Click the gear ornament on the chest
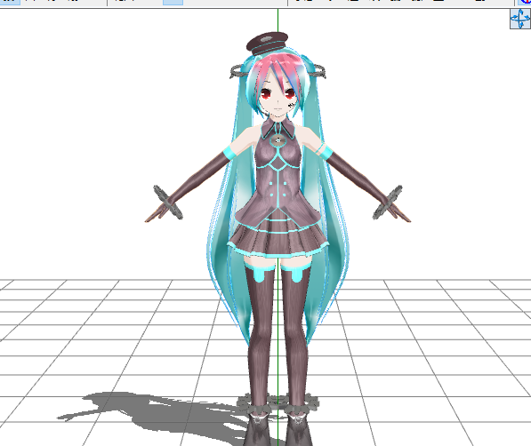 coord(278,140)
